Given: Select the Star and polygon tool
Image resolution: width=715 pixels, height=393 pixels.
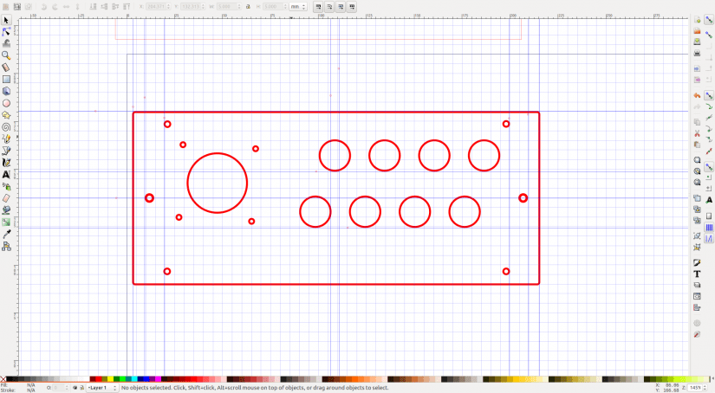Looking at the screenshot, I should (x=6, y=115).
